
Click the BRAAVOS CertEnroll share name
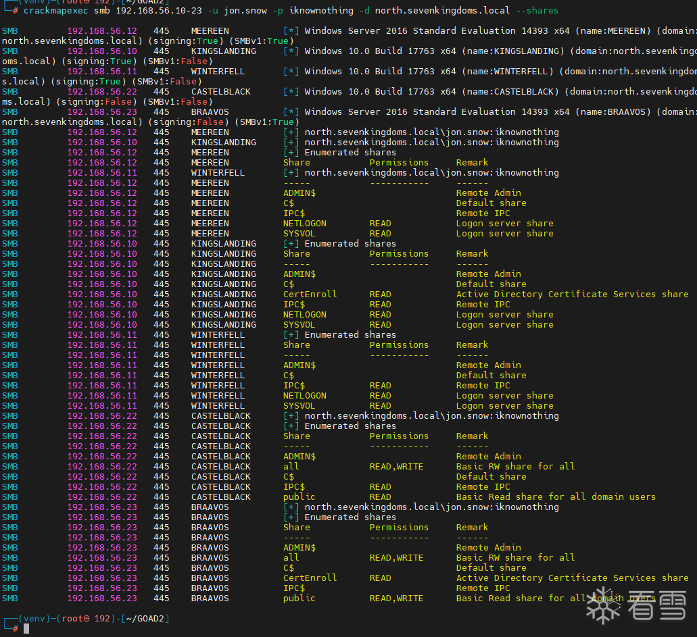tap(310, 578)
